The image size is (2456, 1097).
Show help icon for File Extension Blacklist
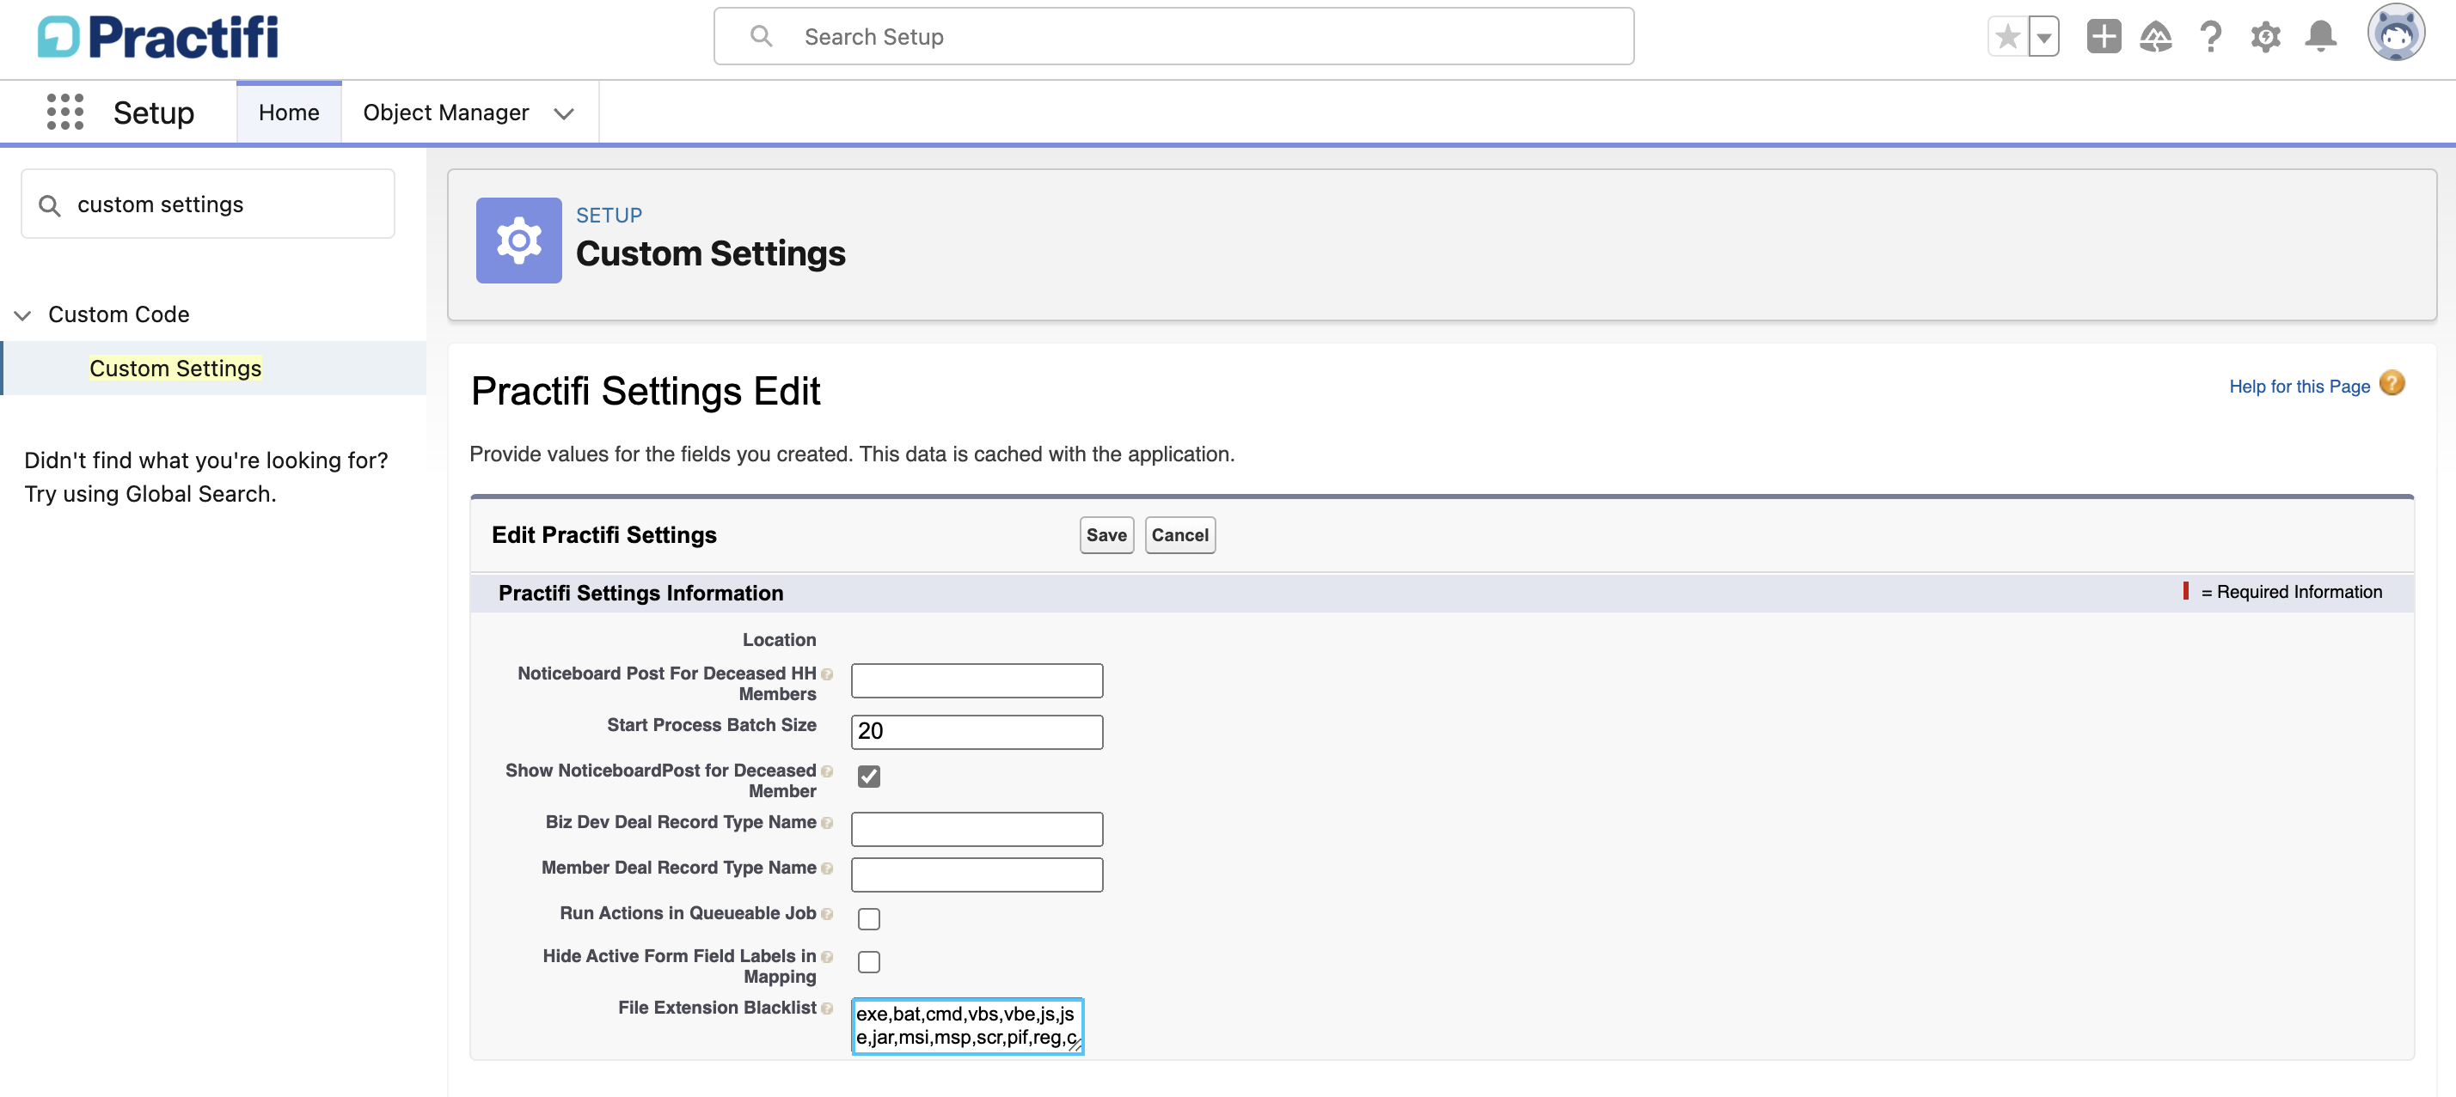point(827,1009)
